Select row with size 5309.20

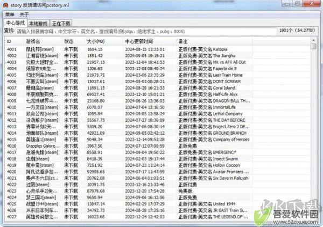pos(95,127)
